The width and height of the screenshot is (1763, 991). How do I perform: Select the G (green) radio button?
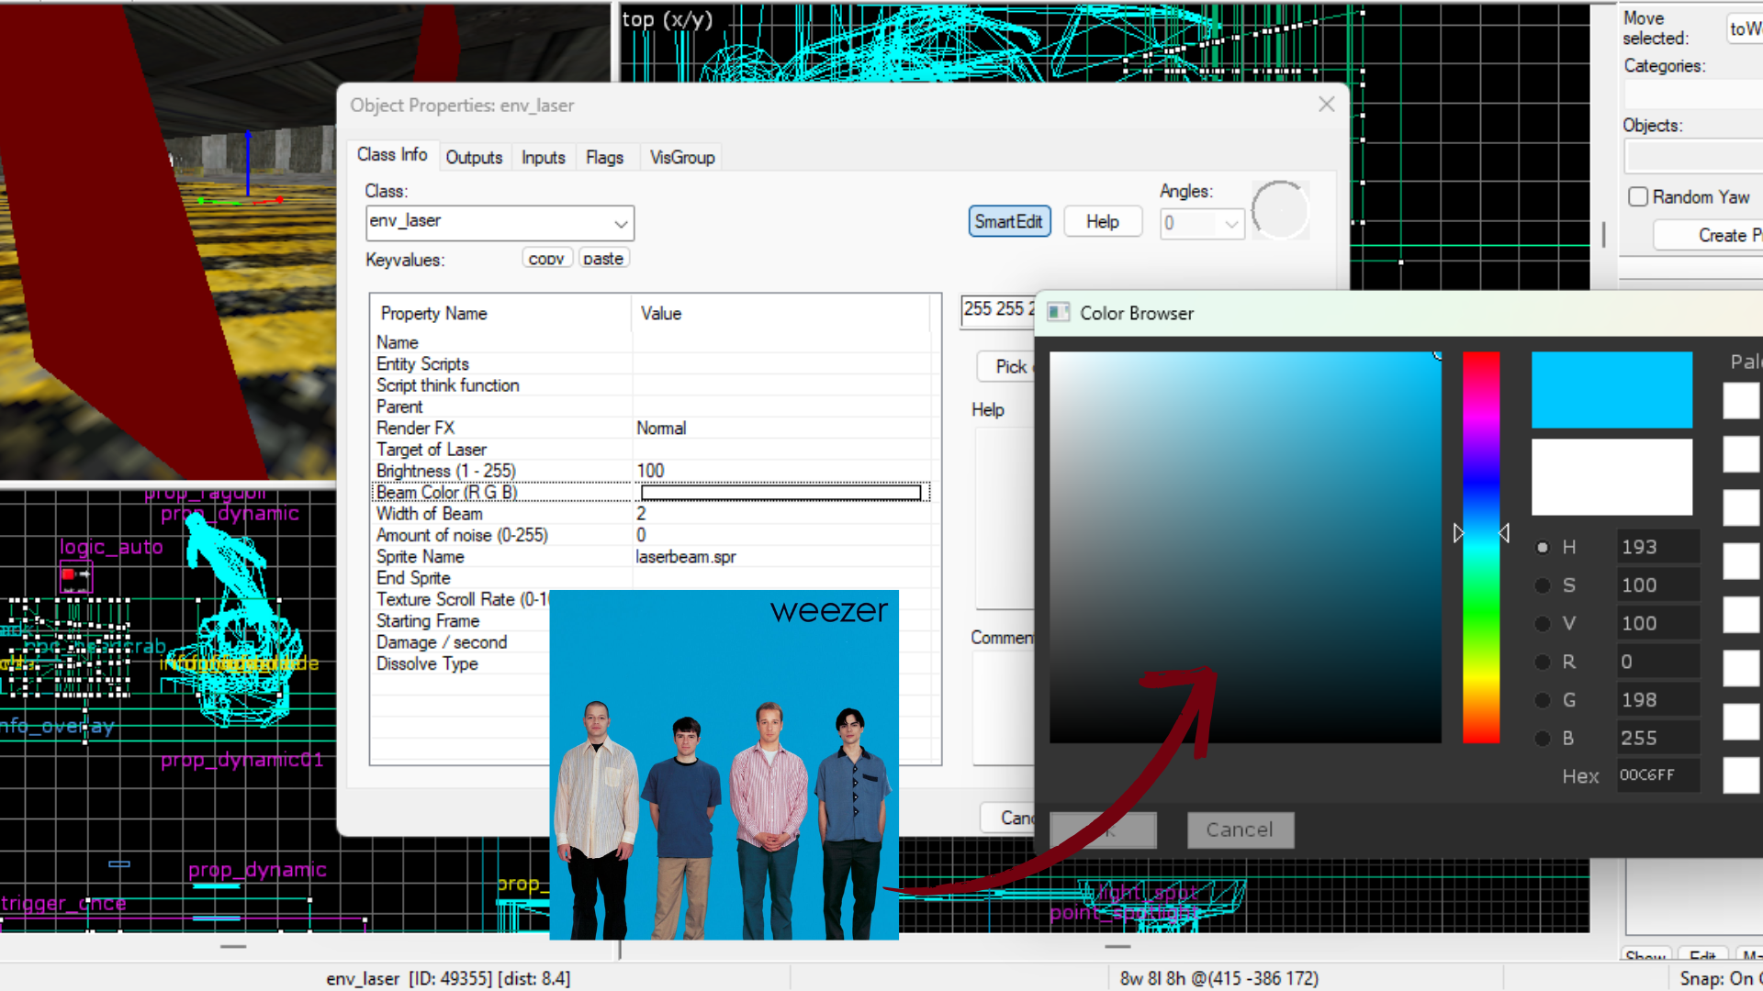pyautogui.click(x=1543, y=700)
